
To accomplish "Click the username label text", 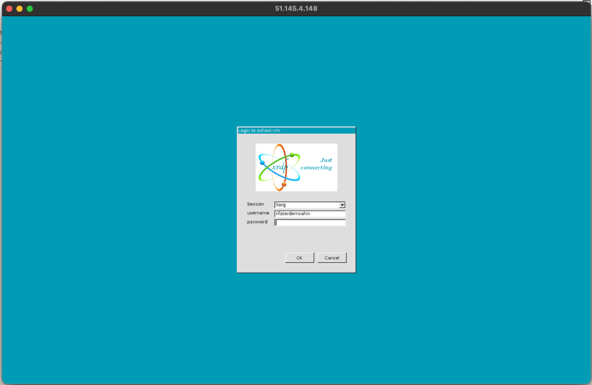I will coord(258,213).
